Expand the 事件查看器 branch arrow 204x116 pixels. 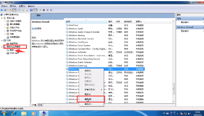[x=5, y=24]
